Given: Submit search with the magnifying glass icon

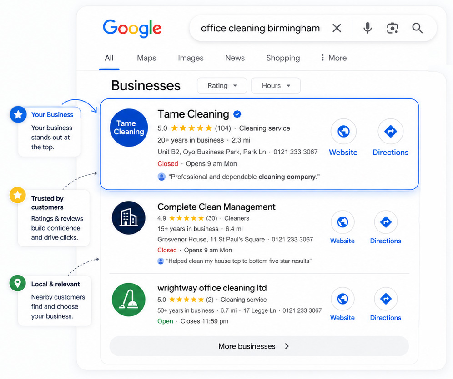Looking at the screenshot, I should click(418, 28).
